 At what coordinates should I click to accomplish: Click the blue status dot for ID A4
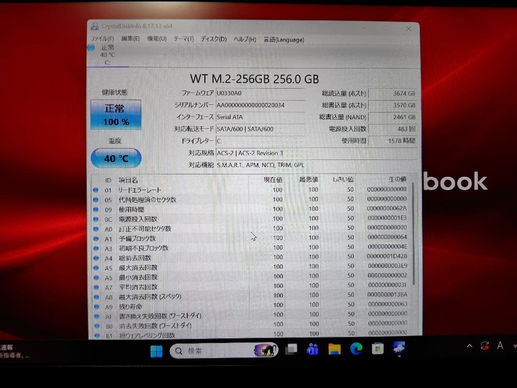pos(96,258)
